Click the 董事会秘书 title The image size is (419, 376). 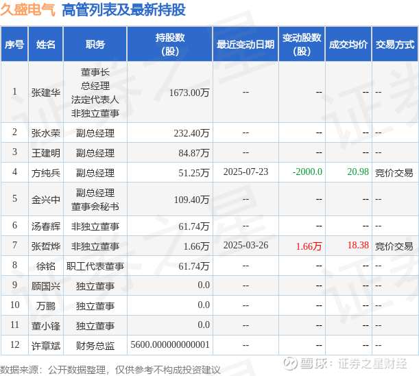(95, 207)
